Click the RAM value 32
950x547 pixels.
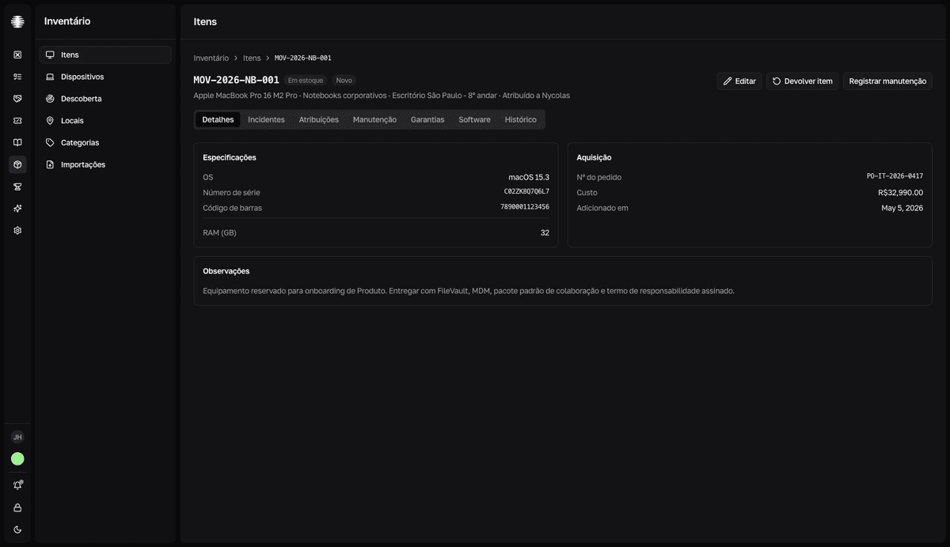[545, 232]
